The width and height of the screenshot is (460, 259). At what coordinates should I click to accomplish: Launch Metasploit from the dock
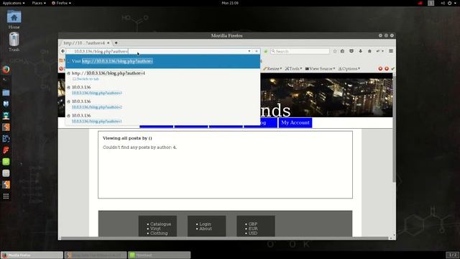(6, 104)
